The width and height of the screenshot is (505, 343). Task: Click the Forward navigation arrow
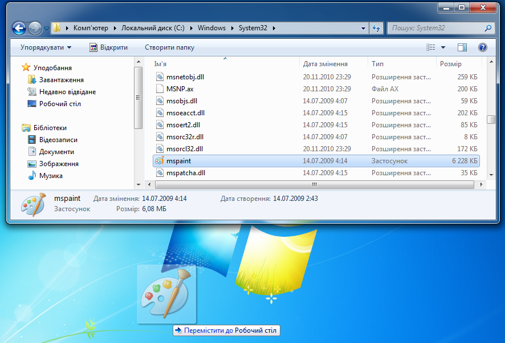coord(35,28)
